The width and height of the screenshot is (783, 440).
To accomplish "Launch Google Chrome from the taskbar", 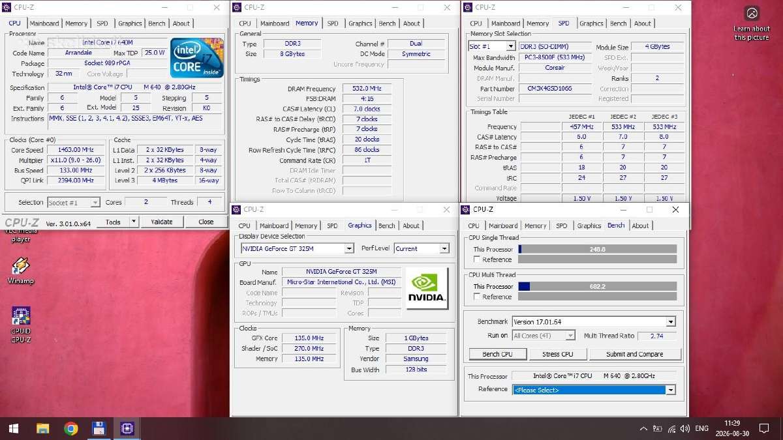I will 70,428.
